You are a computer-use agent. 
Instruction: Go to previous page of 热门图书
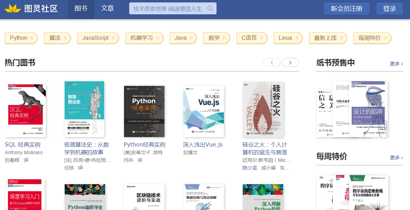click(272, 62)
